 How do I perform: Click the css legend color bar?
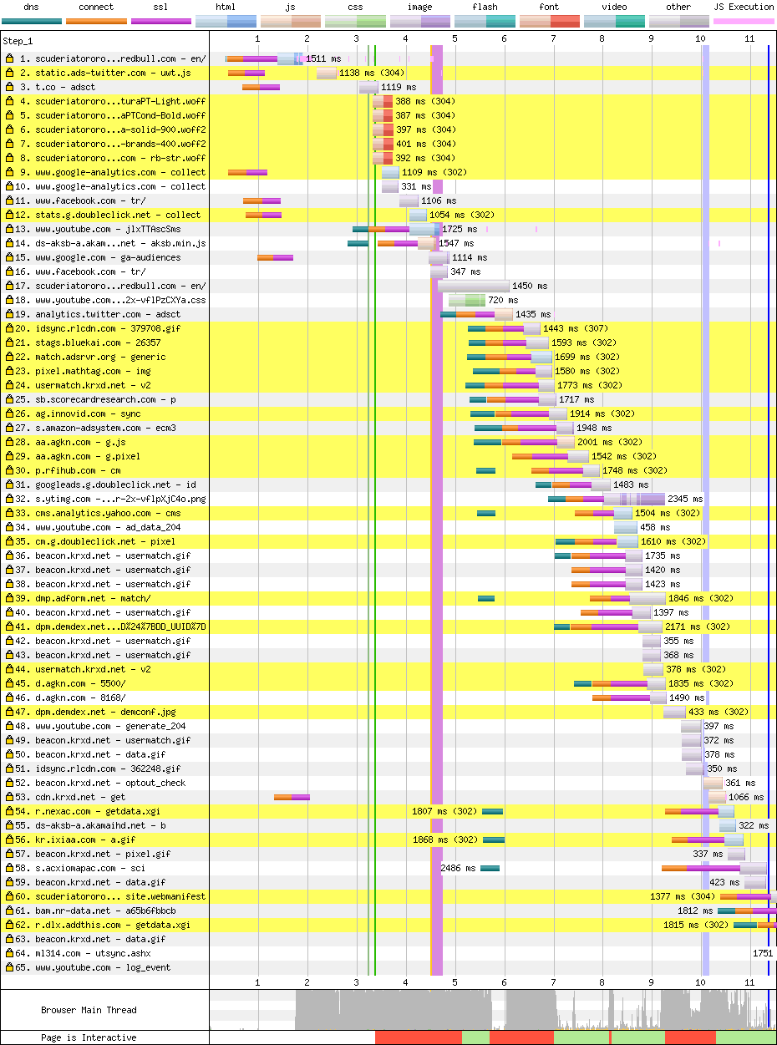point(355,21)
